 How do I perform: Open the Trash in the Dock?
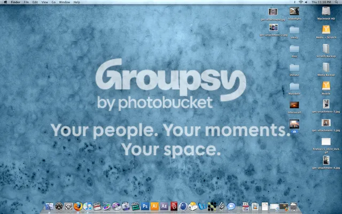(x=293, y=206)
